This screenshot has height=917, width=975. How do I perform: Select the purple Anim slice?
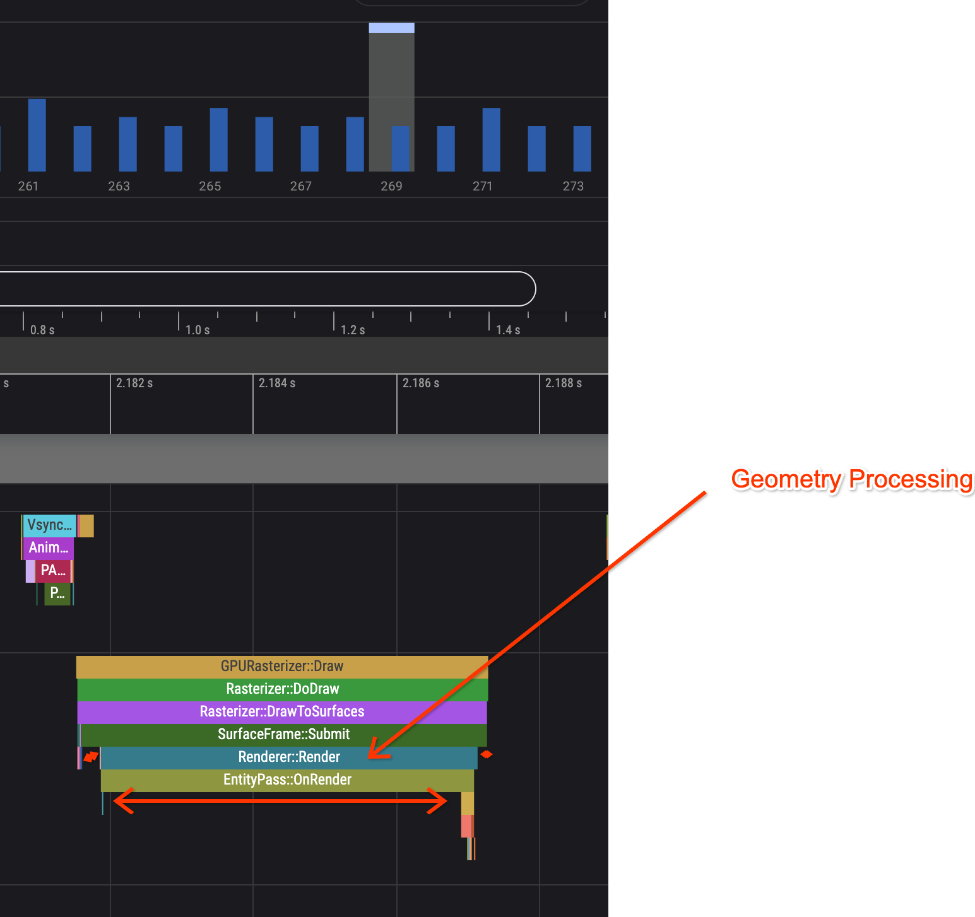(49, 547)
